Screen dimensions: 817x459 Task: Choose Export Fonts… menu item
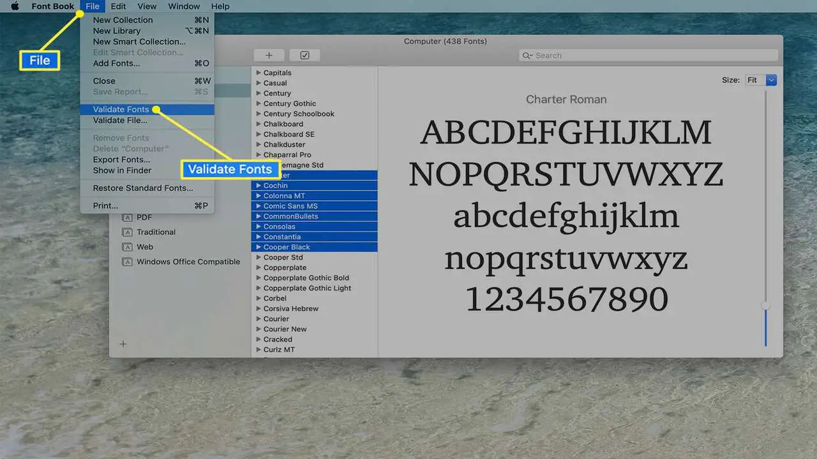[147, 159]
